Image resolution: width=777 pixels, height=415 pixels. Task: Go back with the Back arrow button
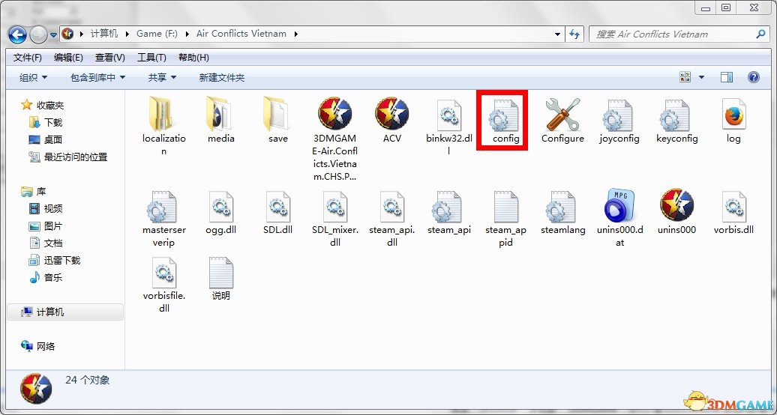[x=17, y=34]
